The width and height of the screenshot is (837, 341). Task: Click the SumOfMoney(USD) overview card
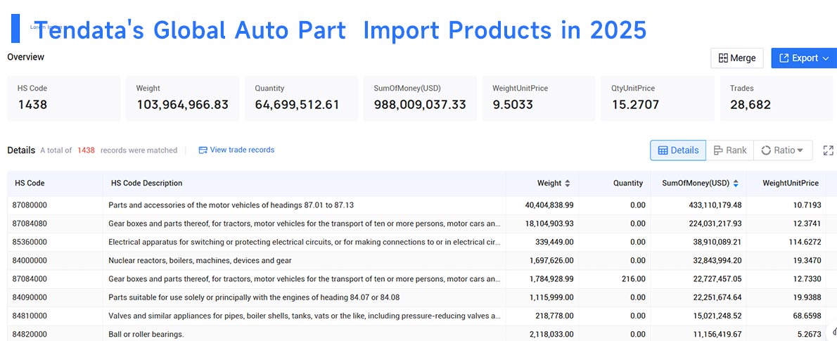coord(420,98)
